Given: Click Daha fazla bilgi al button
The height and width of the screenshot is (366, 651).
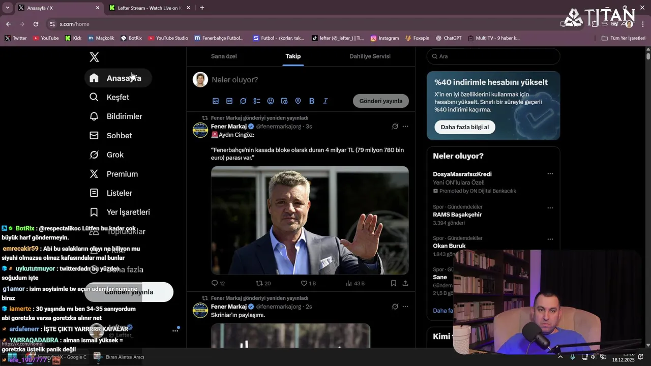Looking at the screenshot, I should (x=465, y=127).
